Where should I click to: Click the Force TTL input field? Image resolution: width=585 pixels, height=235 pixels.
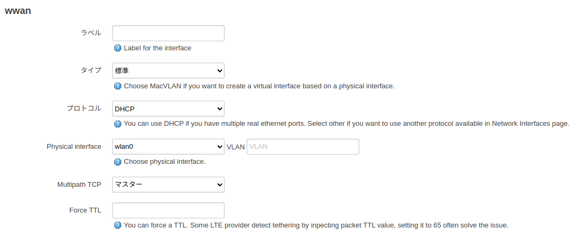[168, 210]
